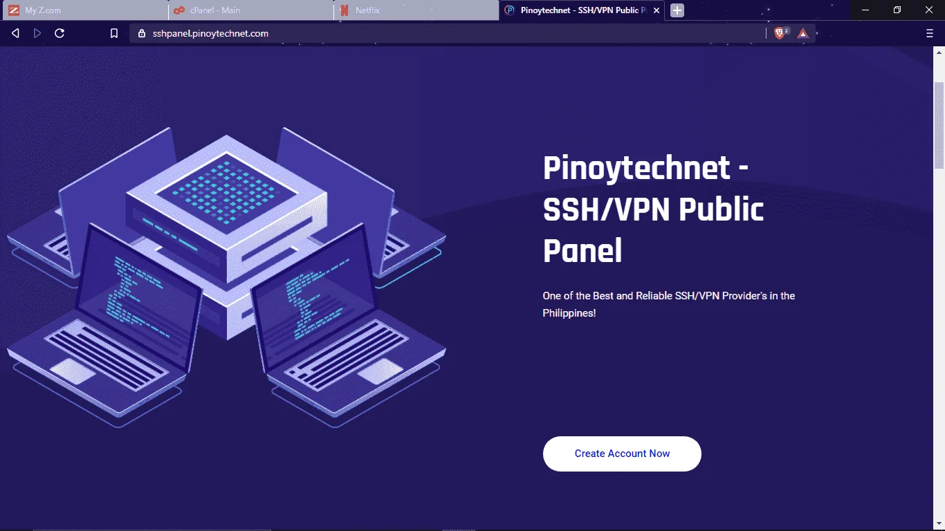945x531 pixels.
Task: Minimize the browser window
Action: click(x=865, y=10)
